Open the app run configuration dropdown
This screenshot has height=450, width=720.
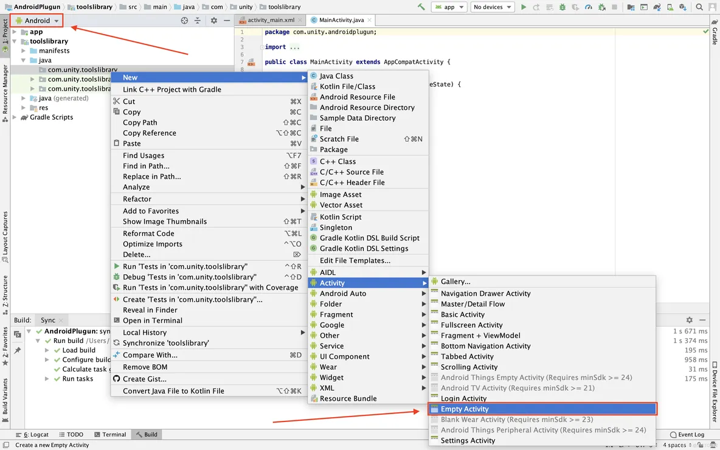[450, 7]
